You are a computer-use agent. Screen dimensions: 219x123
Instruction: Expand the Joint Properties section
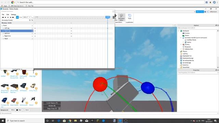point(17,69)
